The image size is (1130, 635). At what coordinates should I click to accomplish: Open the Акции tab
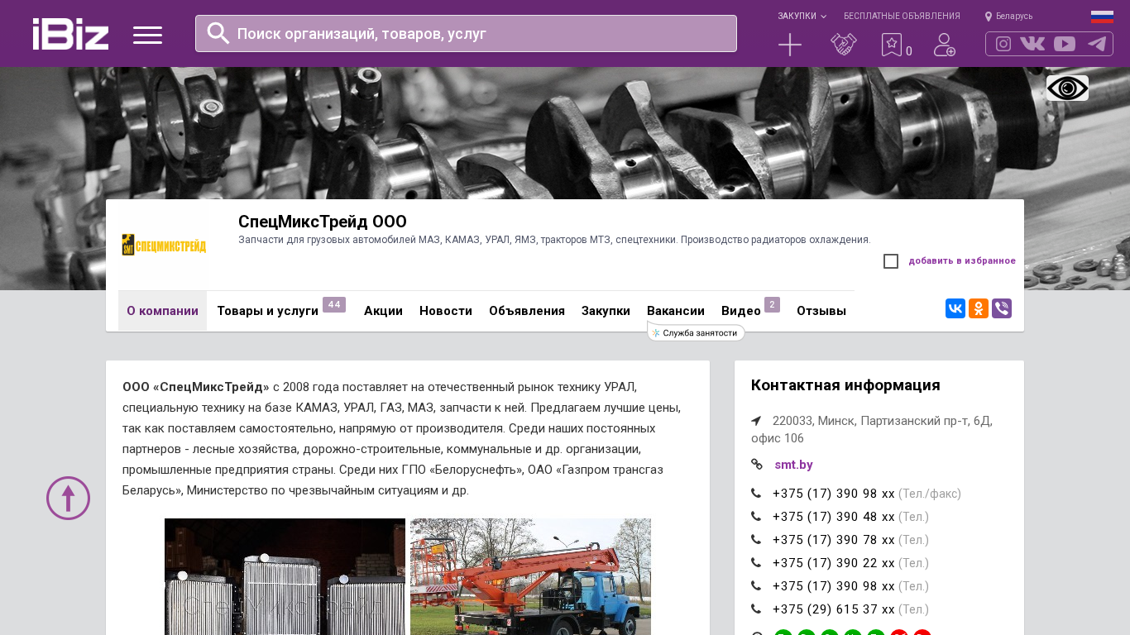[383, 311]
